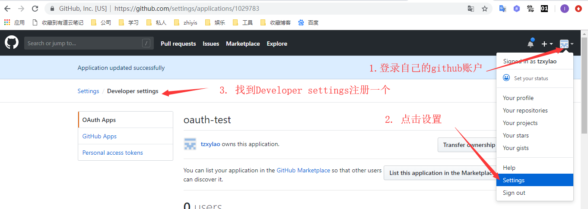Open the 私人 bookmarks folder
The width and height of the screenshot is (588, 209).
(x=156, y=22)
